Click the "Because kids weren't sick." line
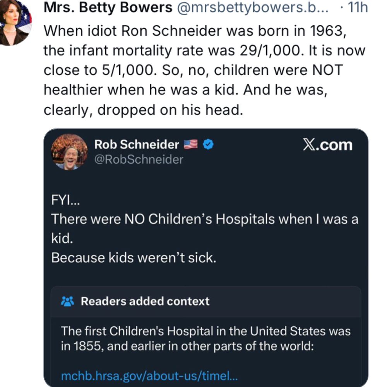Screen dimensions: 373x387 (133, 258)
